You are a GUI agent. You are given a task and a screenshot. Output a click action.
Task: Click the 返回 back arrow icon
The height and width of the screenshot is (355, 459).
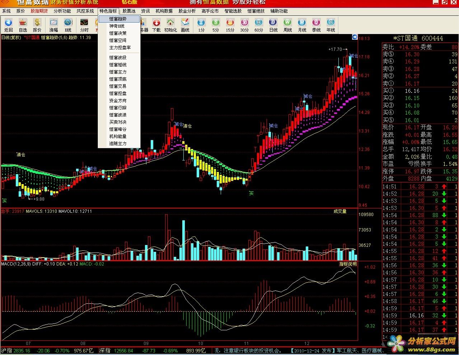(8, 23)
